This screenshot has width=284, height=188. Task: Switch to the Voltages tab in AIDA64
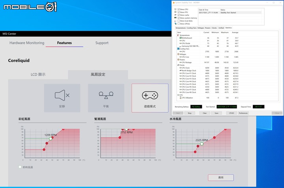point(201,28)
